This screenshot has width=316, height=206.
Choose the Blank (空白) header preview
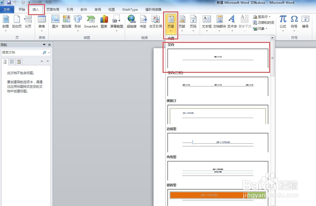[x=218, y=58]
